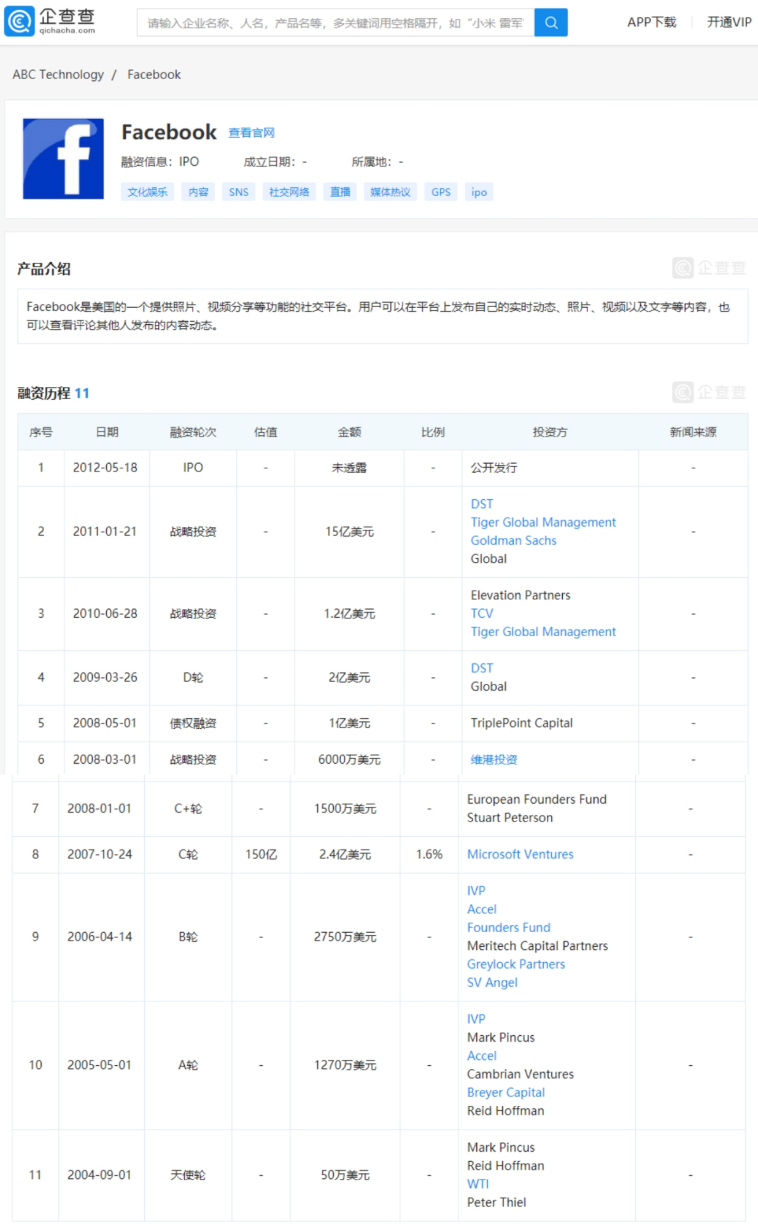Select the ipo tag

[479, 192]
